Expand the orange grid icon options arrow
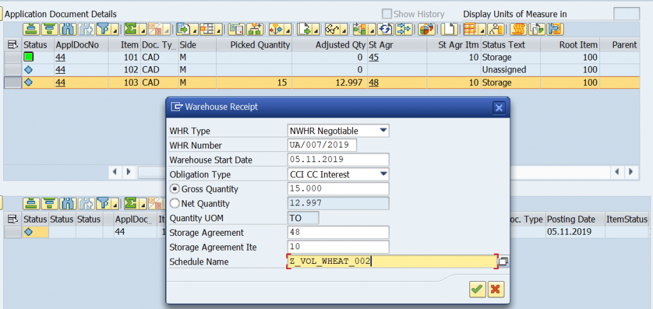Image resolution: width=653 pixels, height=309 pixels. click(x=481, y=31)
